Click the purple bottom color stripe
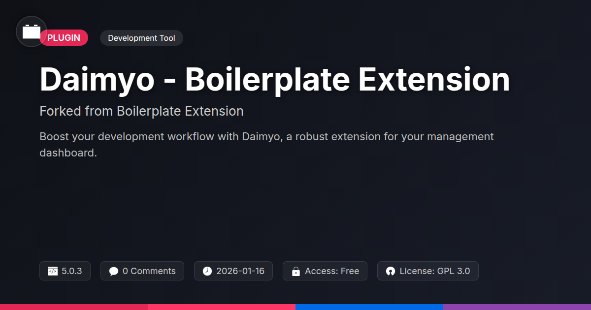Image resolution: width=591 pixels, height=310 pixels. pyautogui.click(x=517, y=307)
